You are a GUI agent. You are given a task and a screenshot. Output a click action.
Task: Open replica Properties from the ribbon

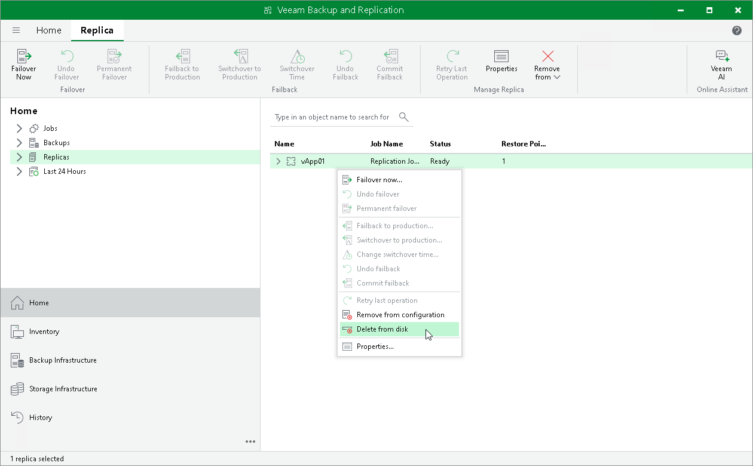click(x=501, y=61)
